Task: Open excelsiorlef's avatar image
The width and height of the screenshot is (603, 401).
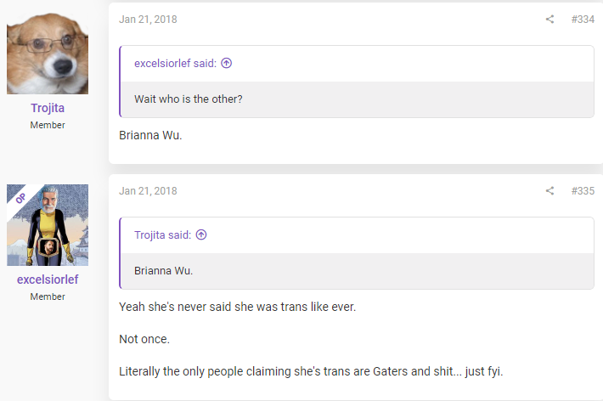Action: [x=48, y=225]
